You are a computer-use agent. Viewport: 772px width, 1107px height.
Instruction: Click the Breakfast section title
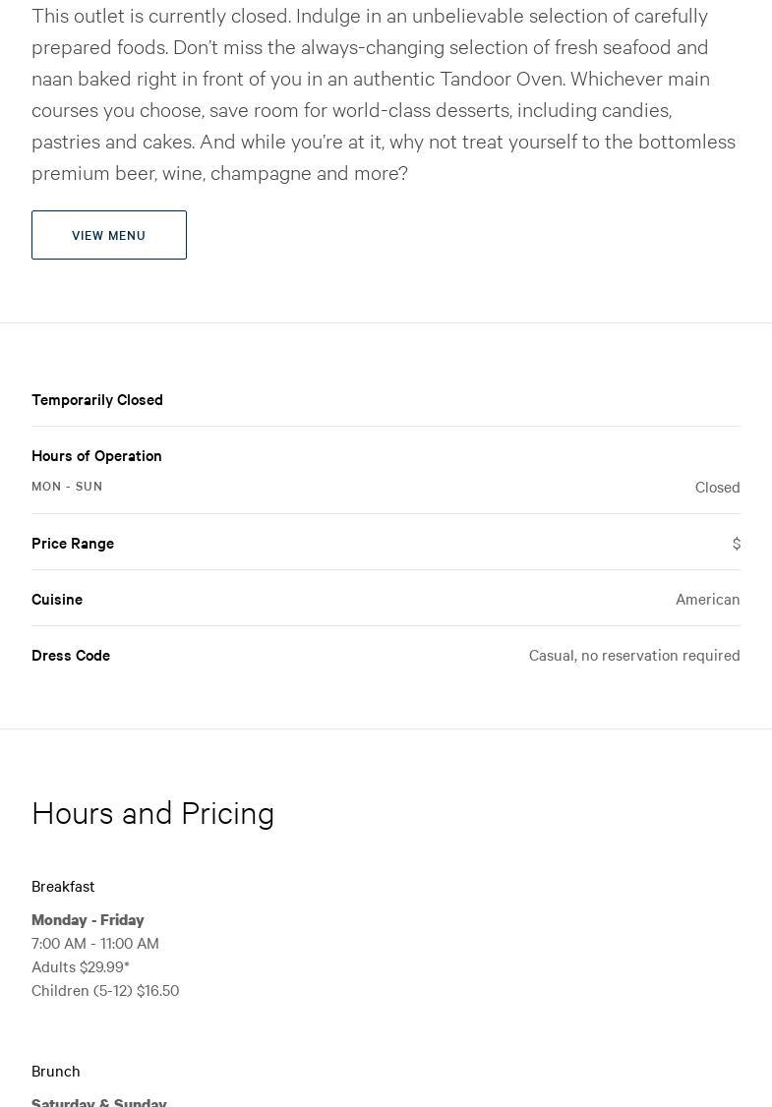(x=63, y=886)
